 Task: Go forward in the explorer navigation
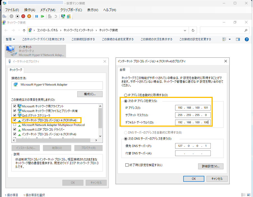13,30
